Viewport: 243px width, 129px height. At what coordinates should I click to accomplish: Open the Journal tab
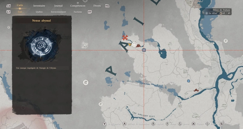coord(59,6)
